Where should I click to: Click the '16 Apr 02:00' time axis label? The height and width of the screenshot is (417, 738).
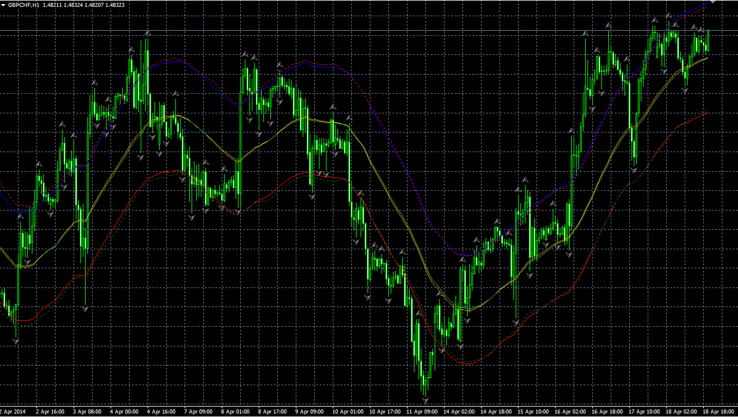click(570, 412)
